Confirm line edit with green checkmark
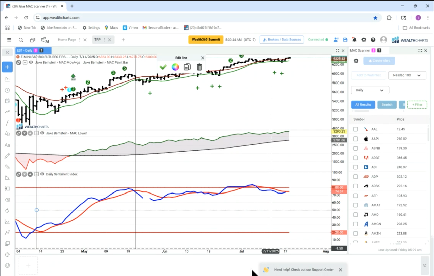This screenshot has width=434, height=276. [163, 67]
